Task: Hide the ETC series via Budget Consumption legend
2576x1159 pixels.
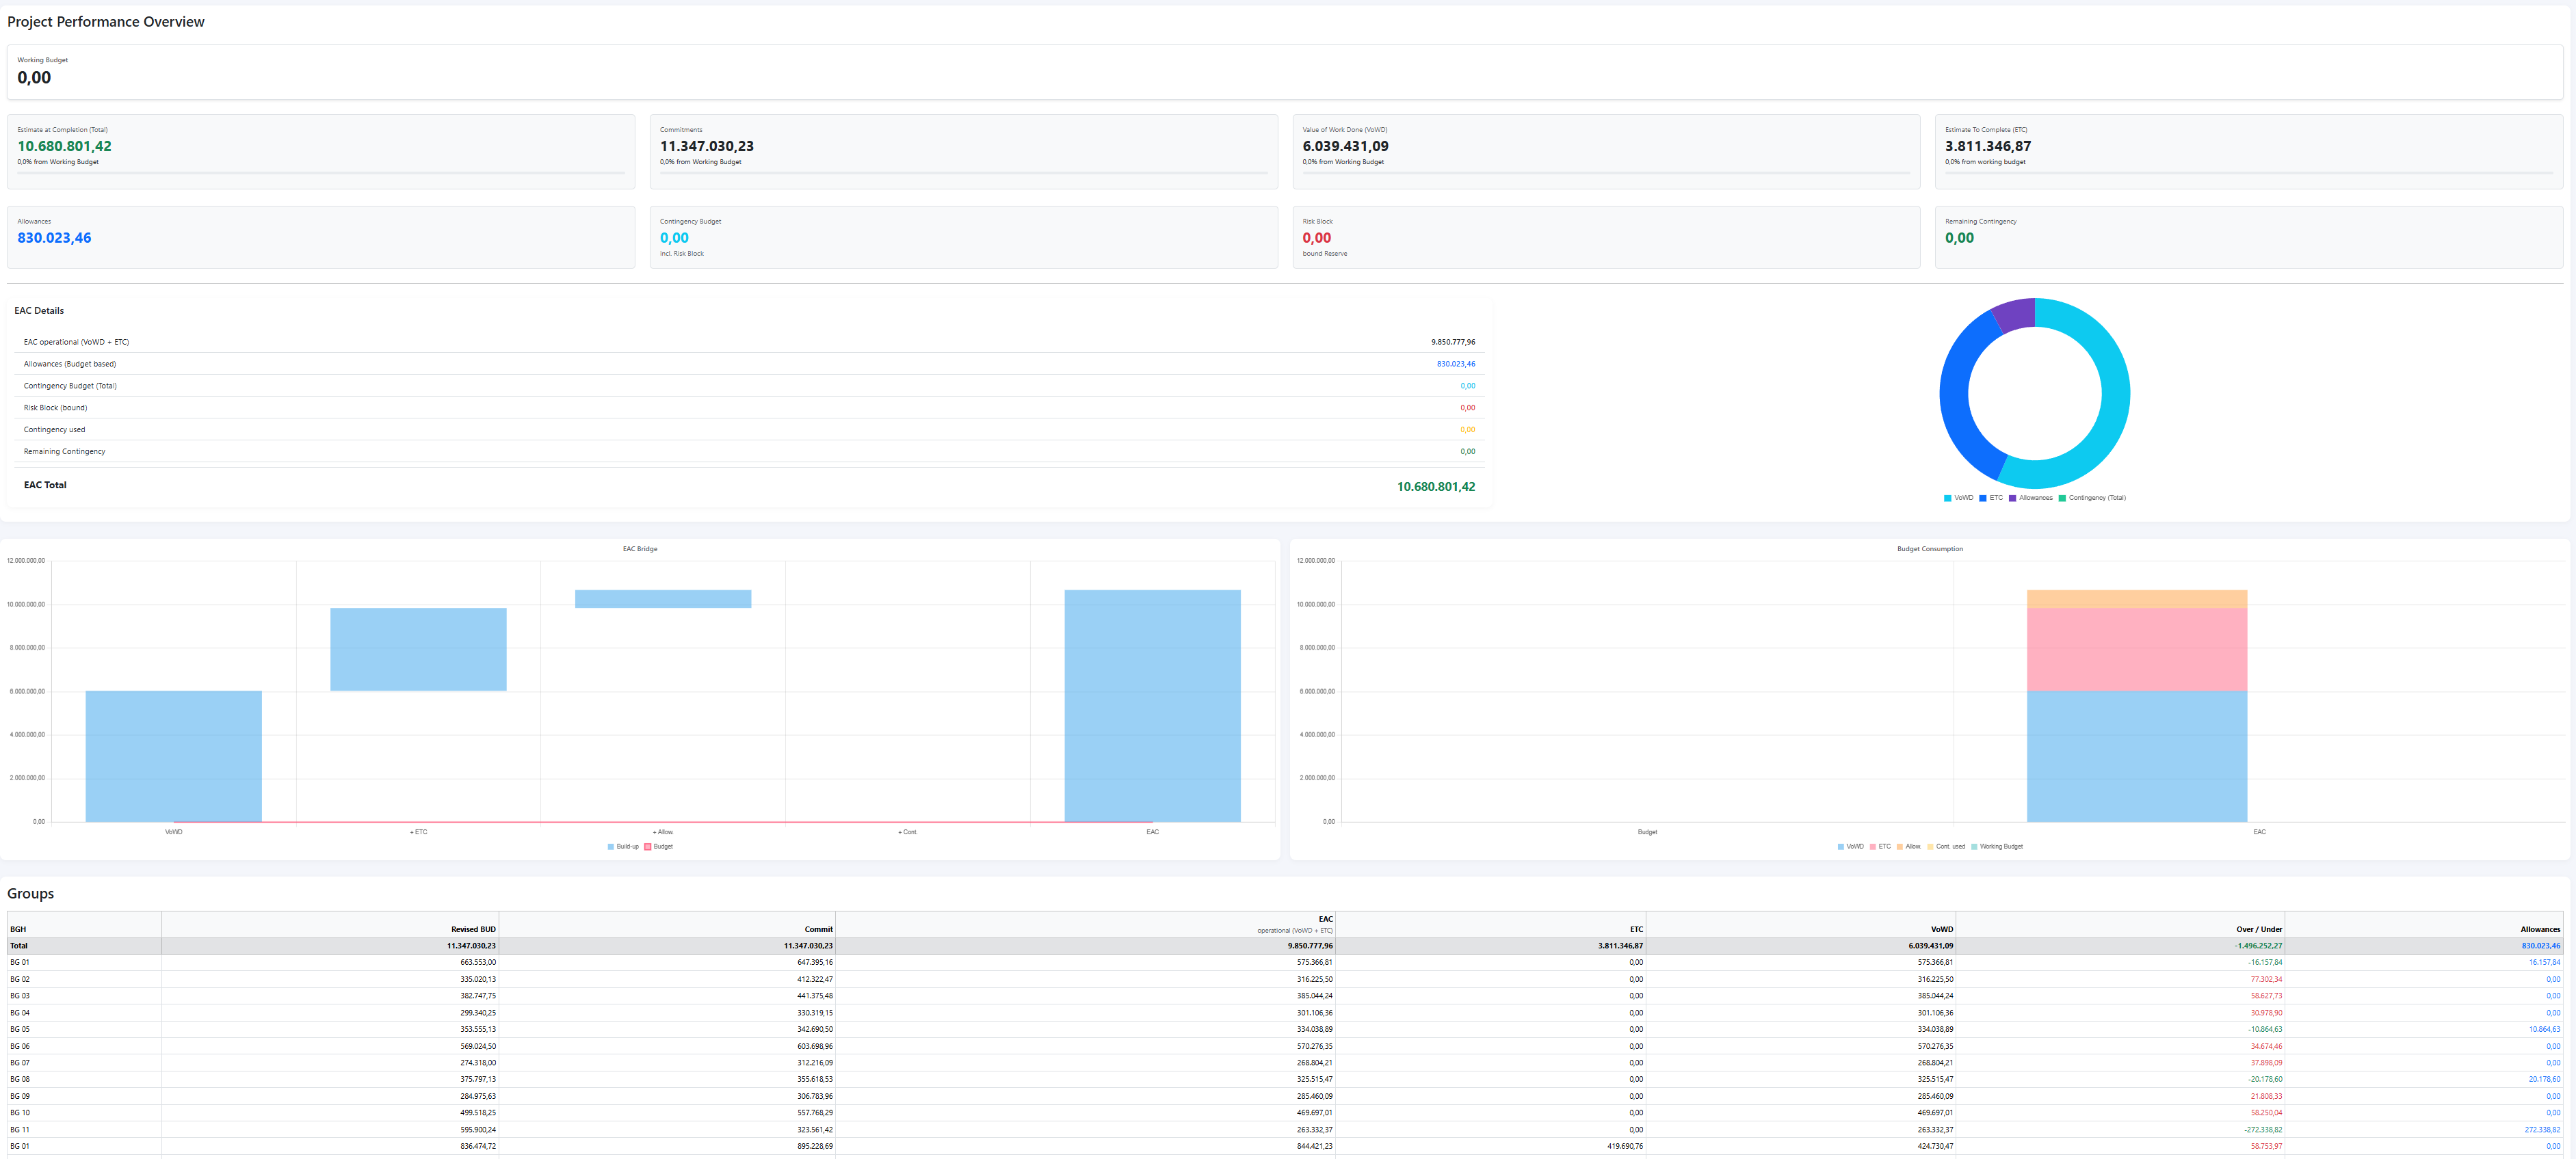Action: (x=1873, y=847)
